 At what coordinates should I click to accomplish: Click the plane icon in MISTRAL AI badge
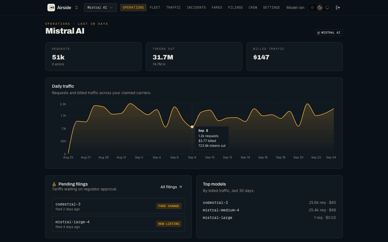point(319,33)
